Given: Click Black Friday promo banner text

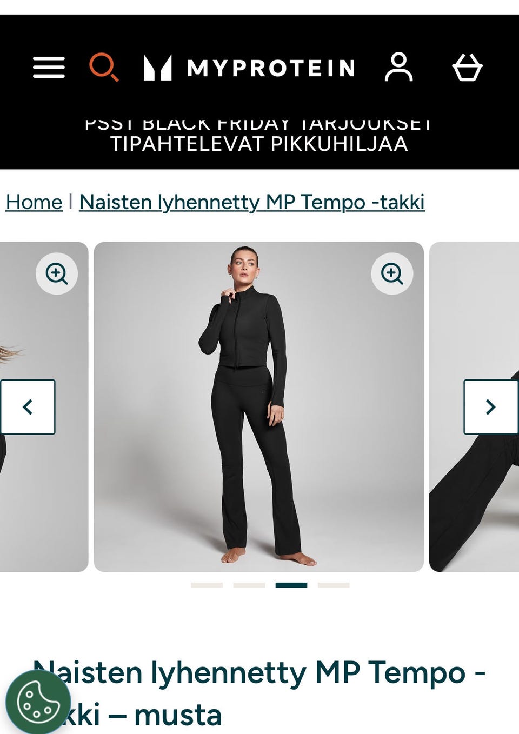Looking at the screenshot, I should click(259, 135).
